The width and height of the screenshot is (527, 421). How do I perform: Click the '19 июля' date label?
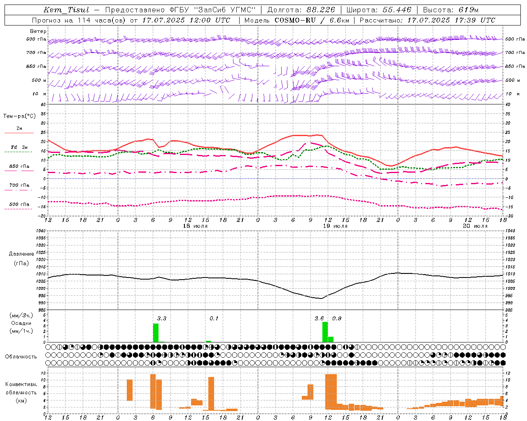[335, 226]
